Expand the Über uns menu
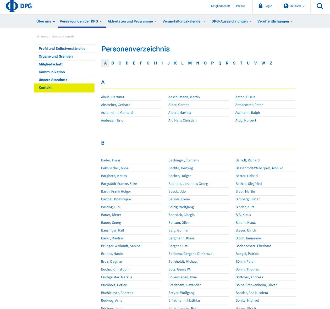The width and height of the screenshot is (330, 309). pyautogui.click(x=46, y=21)
